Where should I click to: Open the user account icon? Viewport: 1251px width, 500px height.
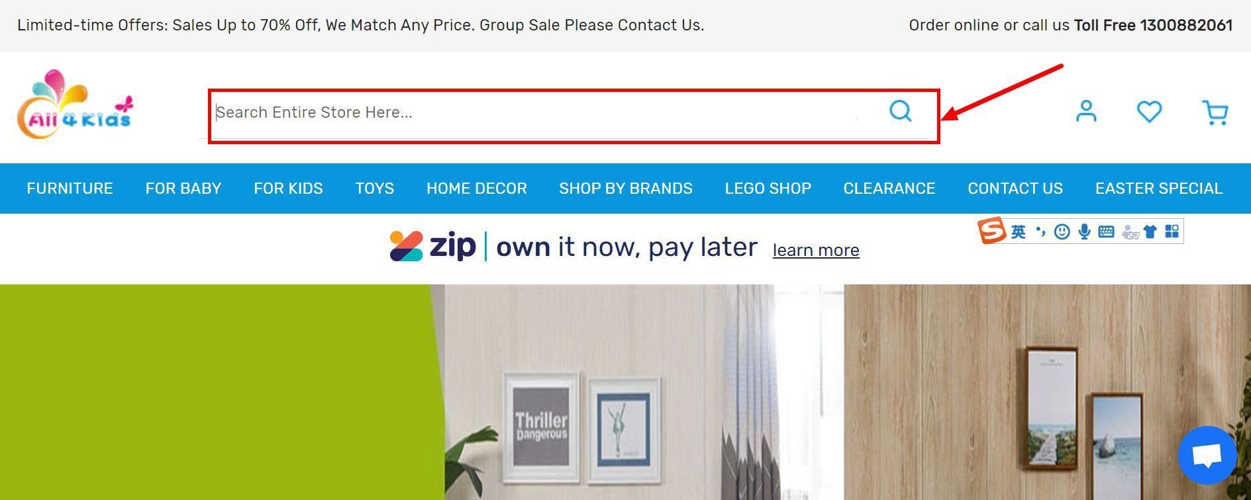point(1086,111)
